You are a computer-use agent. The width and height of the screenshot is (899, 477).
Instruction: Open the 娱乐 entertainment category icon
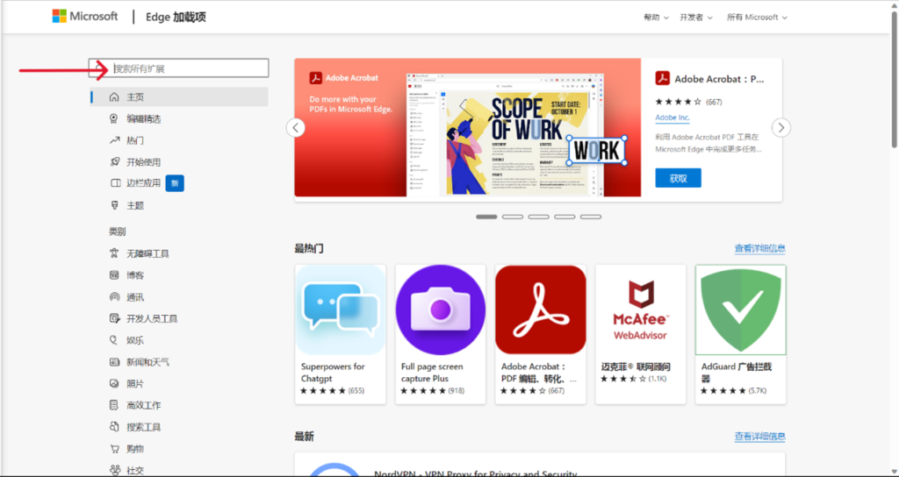(114, 340)
